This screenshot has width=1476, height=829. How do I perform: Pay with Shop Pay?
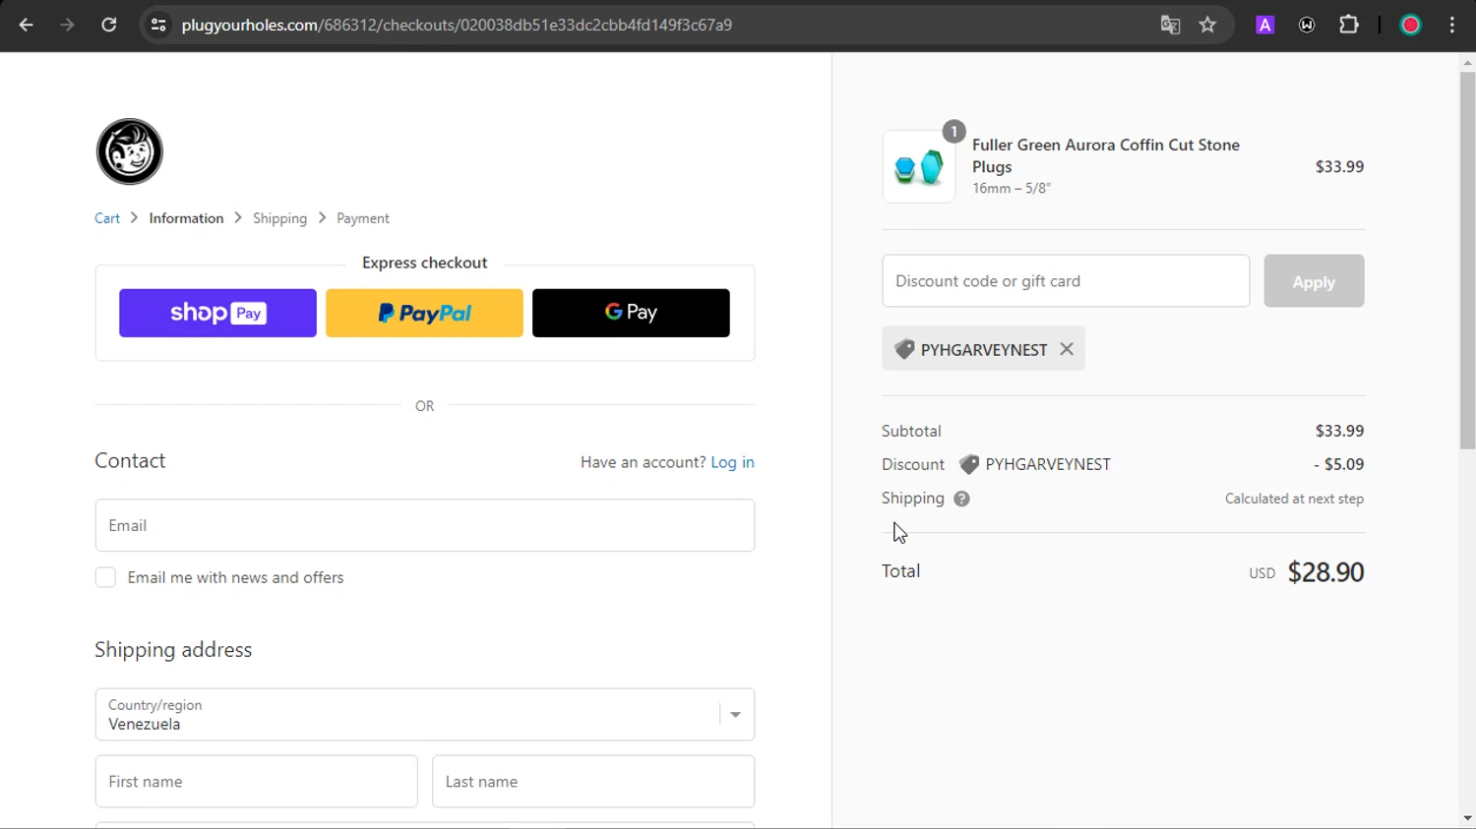217,313
